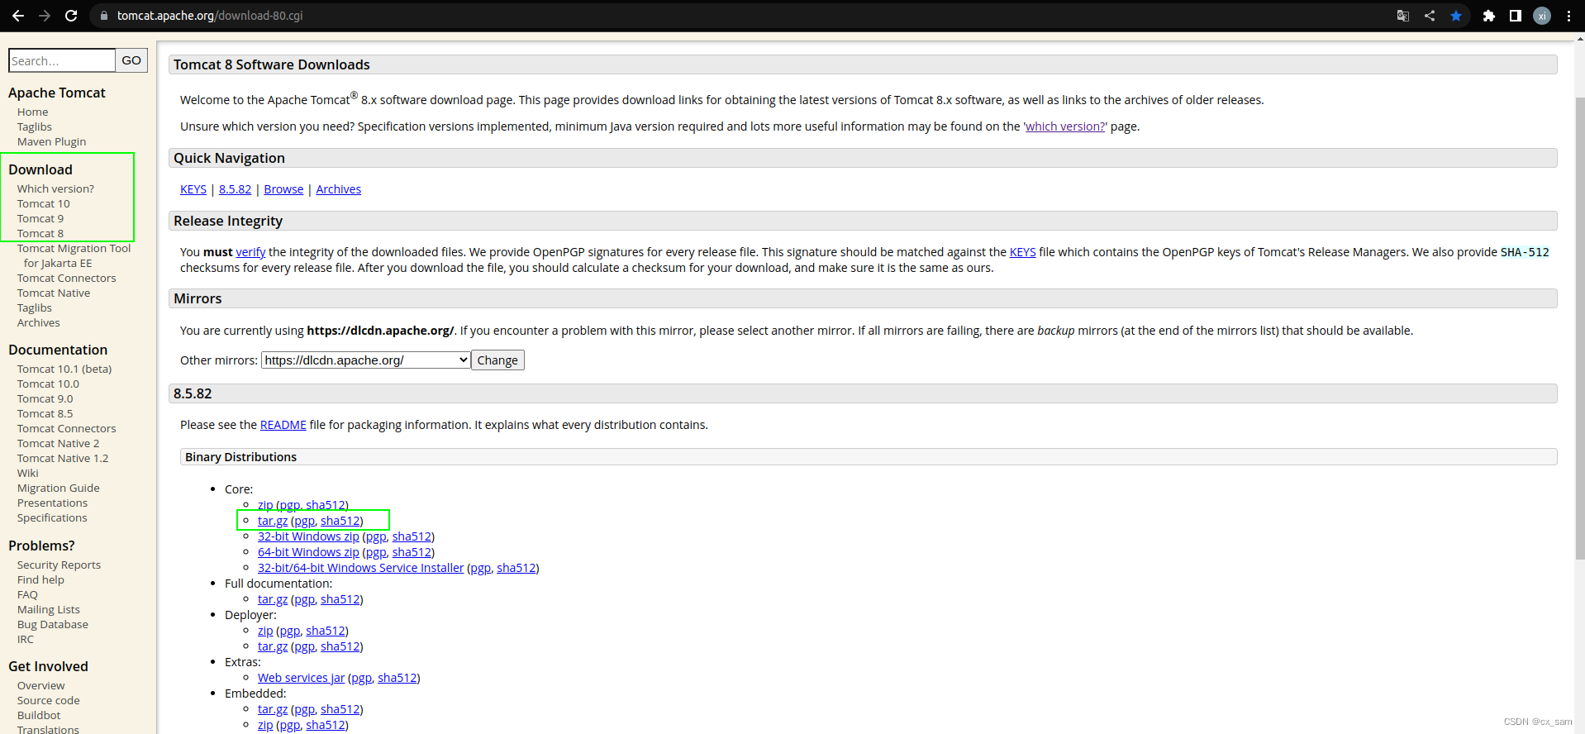
Task: Open Which version? under Download
Action: tap(55, 188)
